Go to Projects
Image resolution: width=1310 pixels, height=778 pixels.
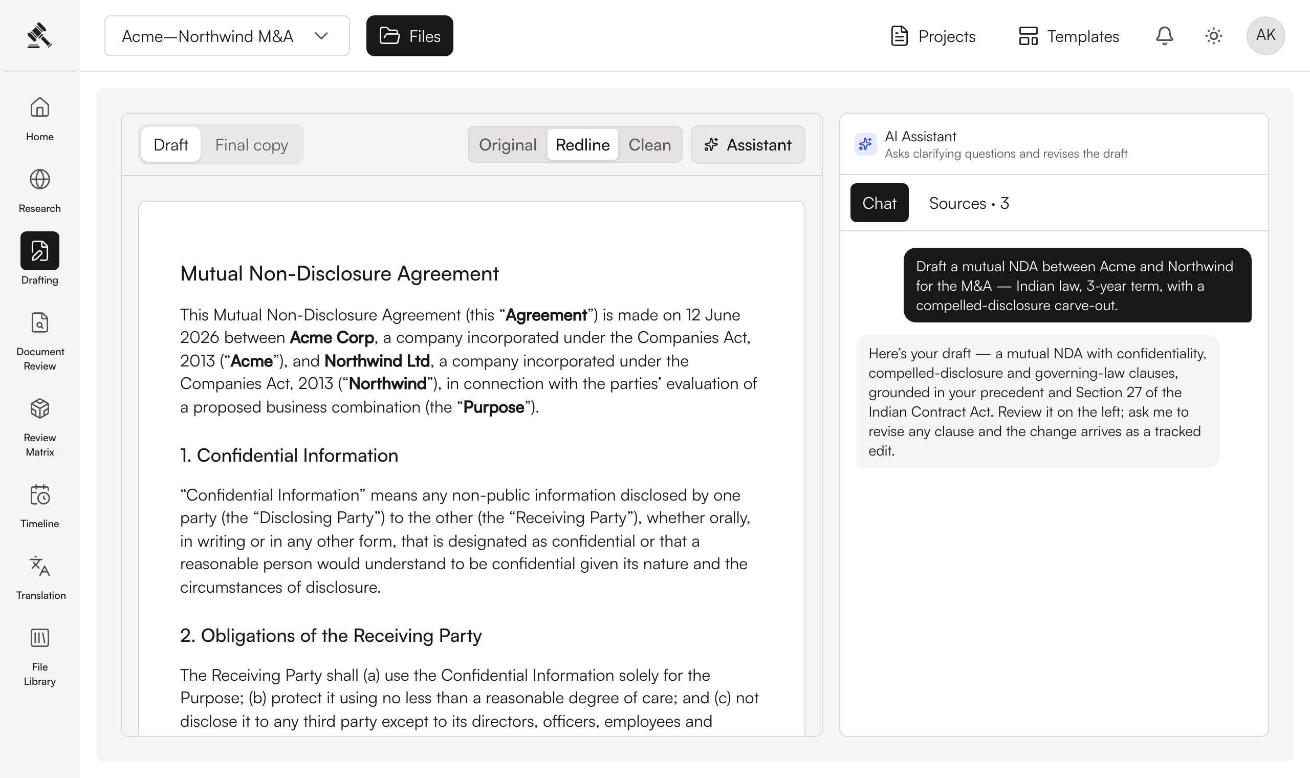933,36
